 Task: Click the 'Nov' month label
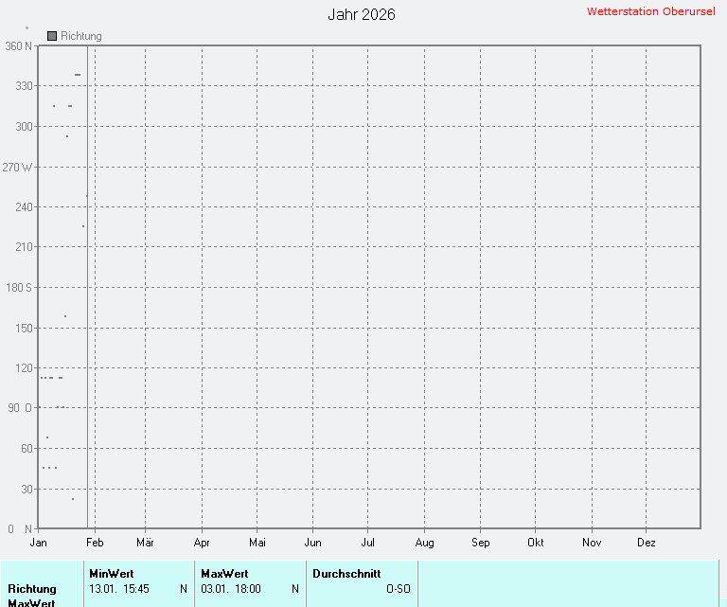pos(592,543)
